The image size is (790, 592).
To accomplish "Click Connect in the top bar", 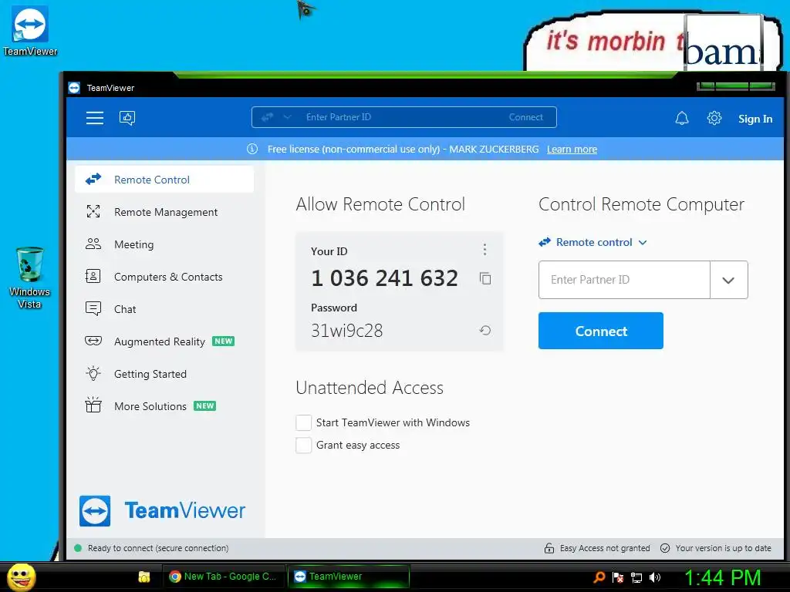I will pos(525,117).
